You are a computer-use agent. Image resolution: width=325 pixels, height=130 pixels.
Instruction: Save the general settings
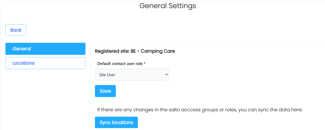pyautogui.click(x=105, y=91)
